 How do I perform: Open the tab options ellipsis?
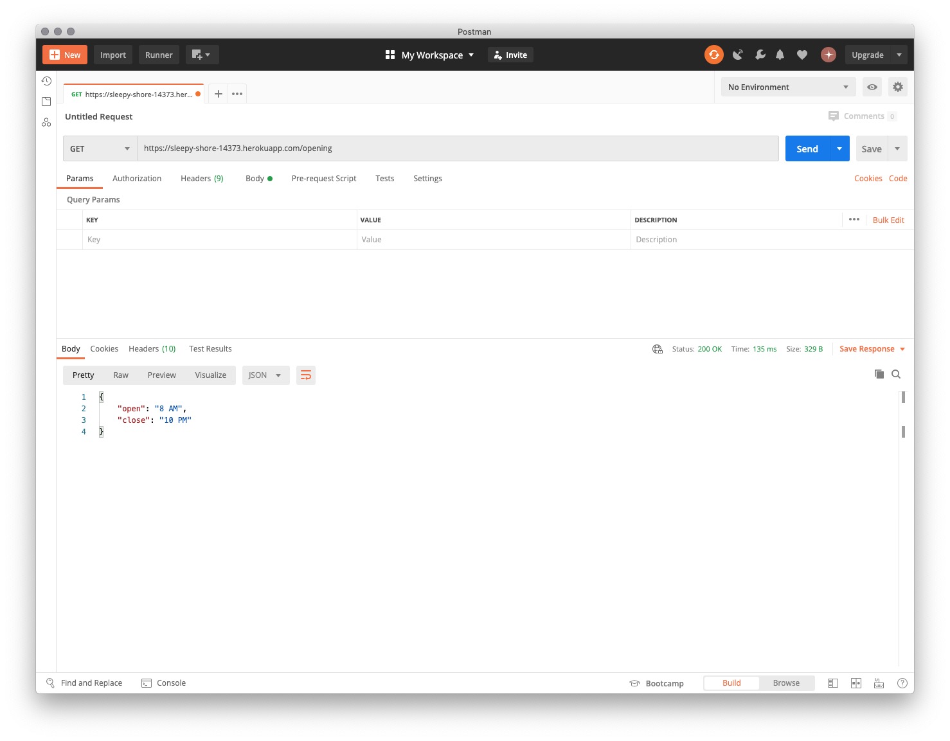237,94
